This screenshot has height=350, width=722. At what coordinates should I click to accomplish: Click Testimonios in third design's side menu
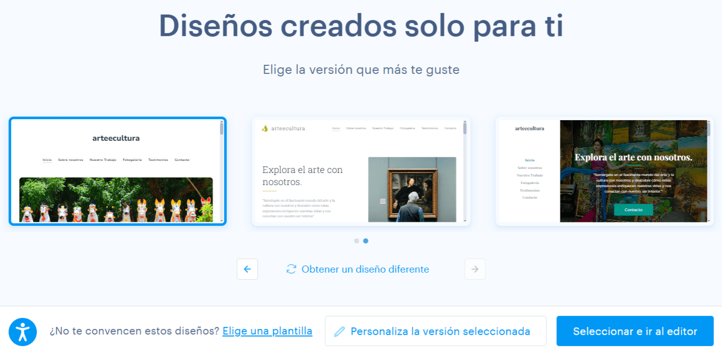(x=530, y=191)
